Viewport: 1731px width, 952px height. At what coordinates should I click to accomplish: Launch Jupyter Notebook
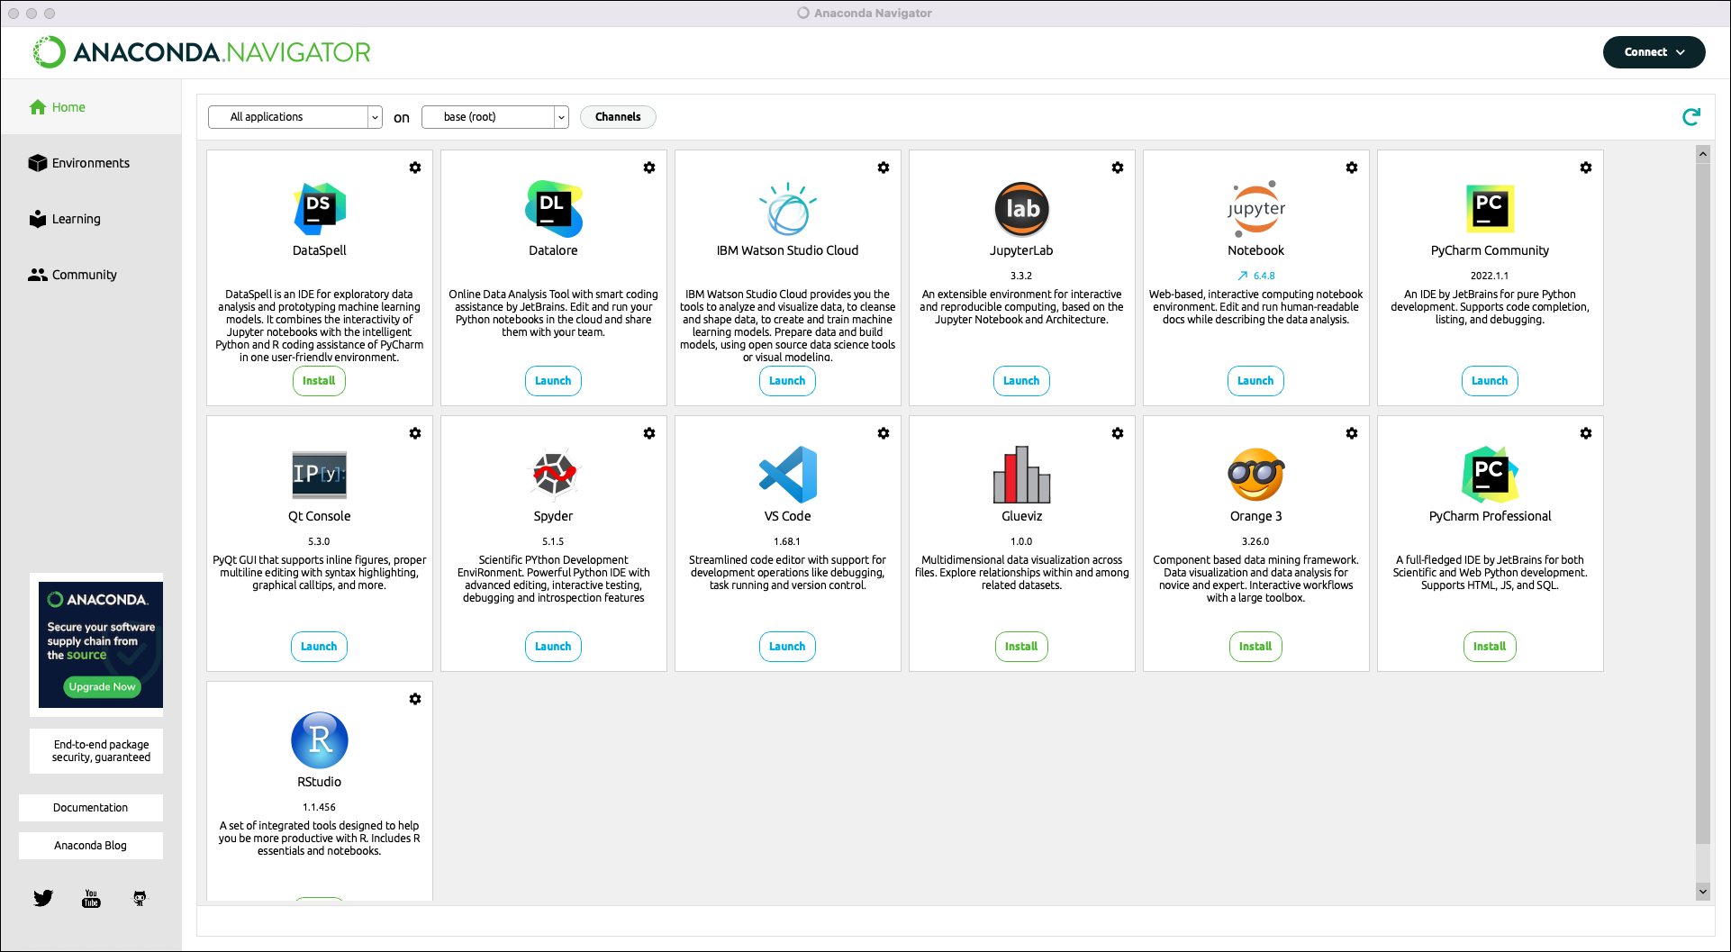(x=1255, y=381)
